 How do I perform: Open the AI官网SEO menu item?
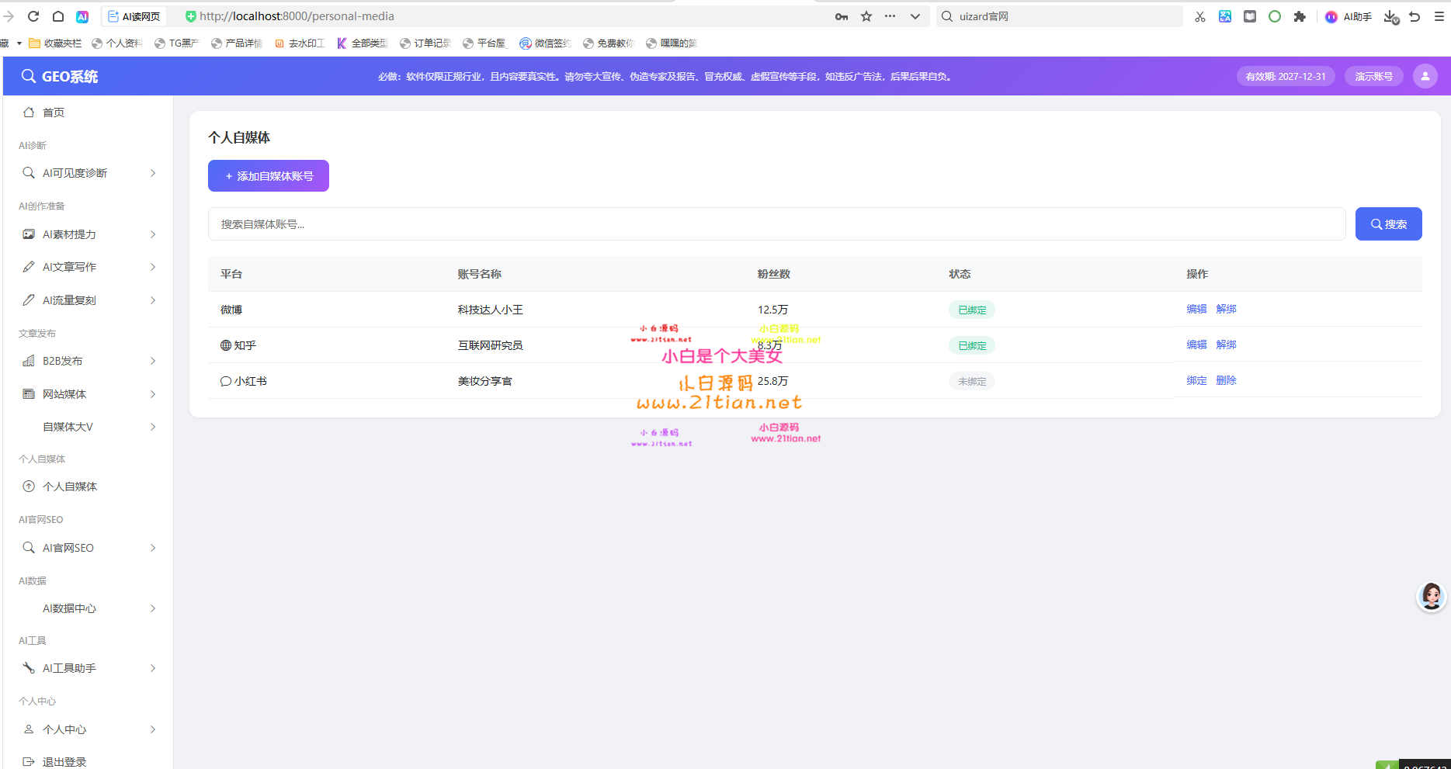pos(88,548)
